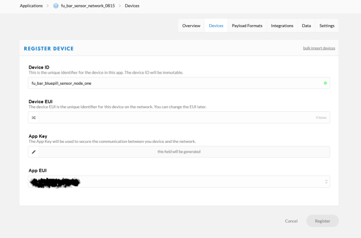This screenshot has height=238, width=361.
Task: Switch to the Overview tab
Action: 191,26
